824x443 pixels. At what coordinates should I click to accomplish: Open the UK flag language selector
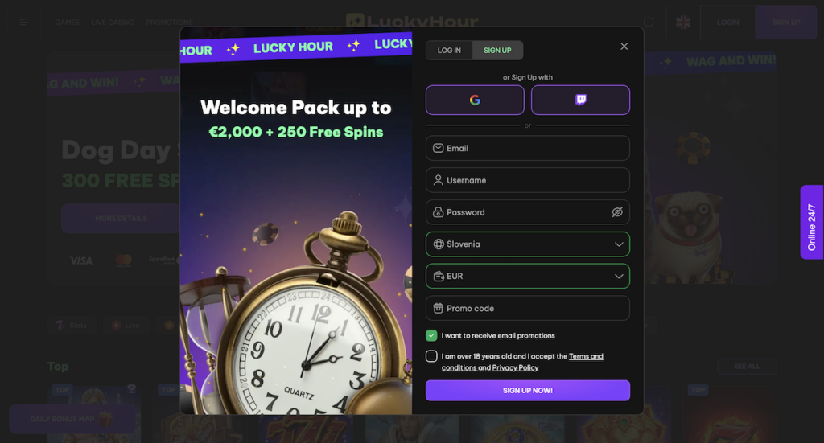(682, 22)
